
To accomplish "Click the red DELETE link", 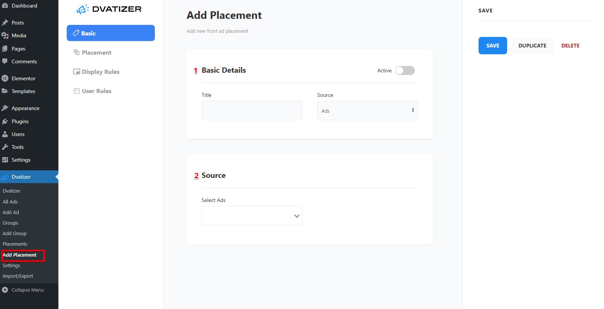I will coord(570,46).
